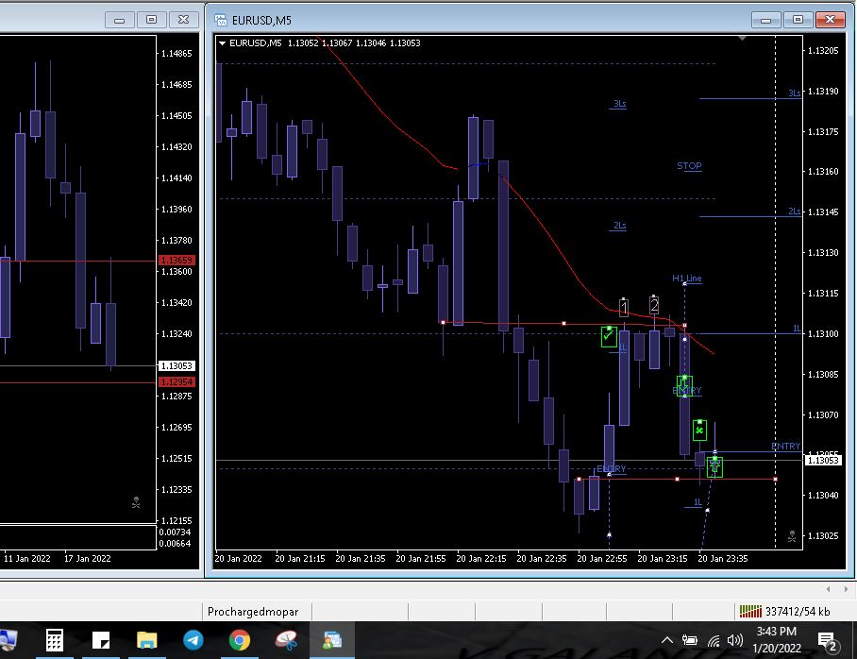
Task: Open the notification center icon
Action: tap(828, 641)
